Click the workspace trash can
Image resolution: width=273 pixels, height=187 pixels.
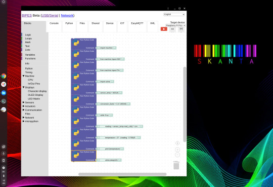[176, 165]
